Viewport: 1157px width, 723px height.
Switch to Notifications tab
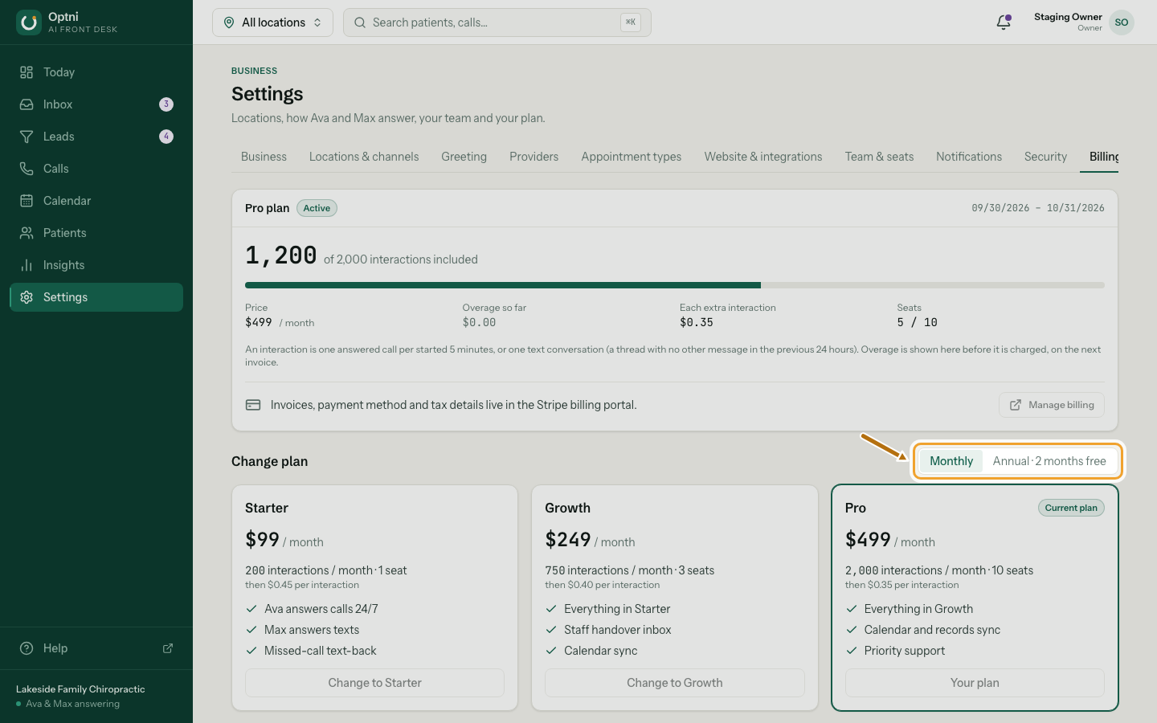coord(969,157)
